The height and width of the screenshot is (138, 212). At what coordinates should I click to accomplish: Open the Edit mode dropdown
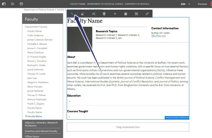pos(186,4)
